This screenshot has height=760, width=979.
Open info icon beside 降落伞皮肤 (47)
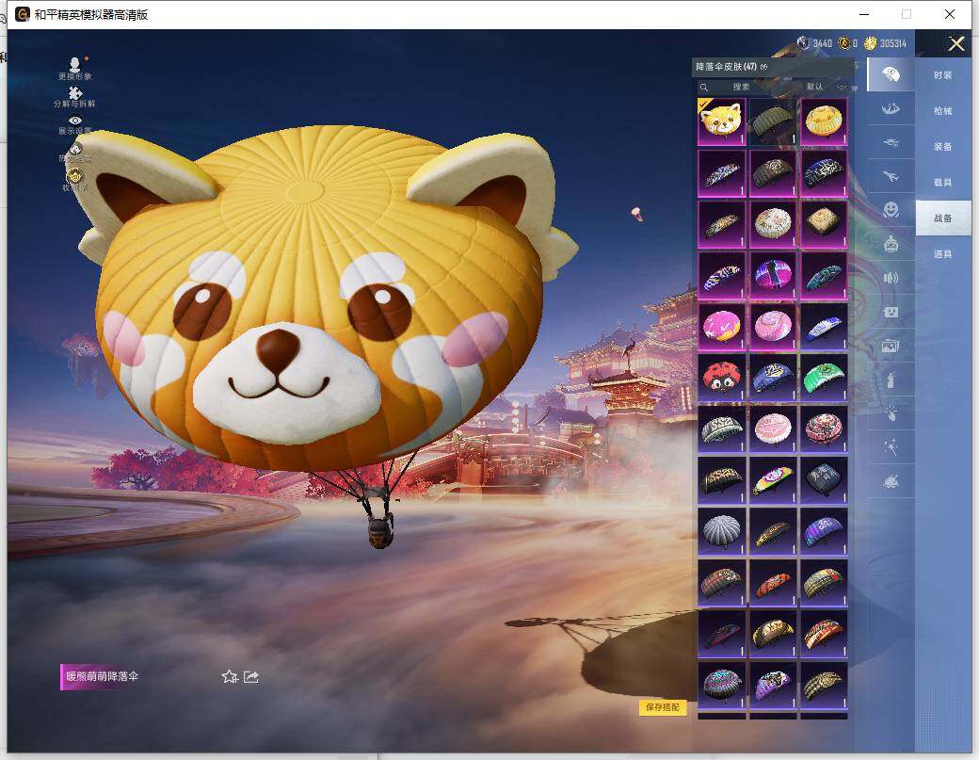(x=763, y=67)
